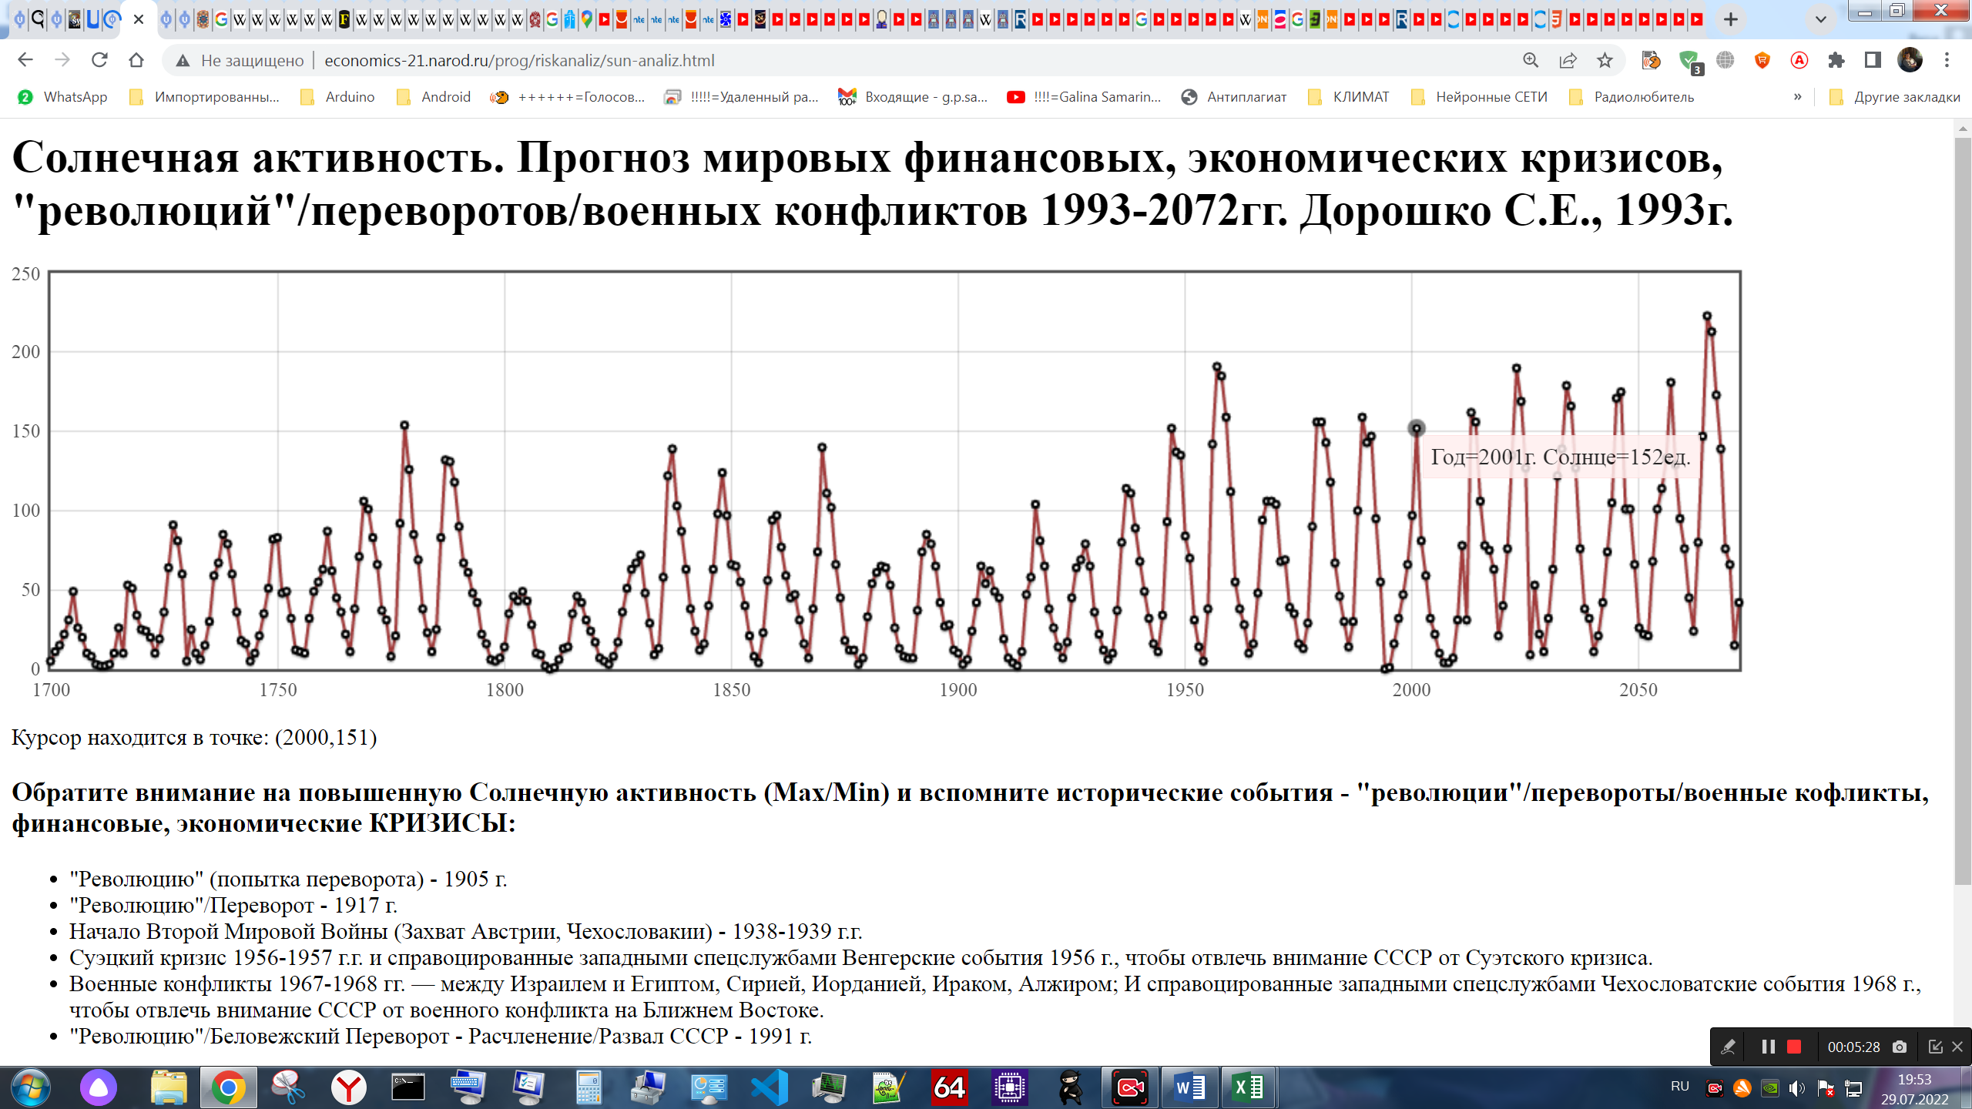The height and width of the screenshot is (1109, 1972).
Task: Open a new tab with plus button
Action: 1731,19
